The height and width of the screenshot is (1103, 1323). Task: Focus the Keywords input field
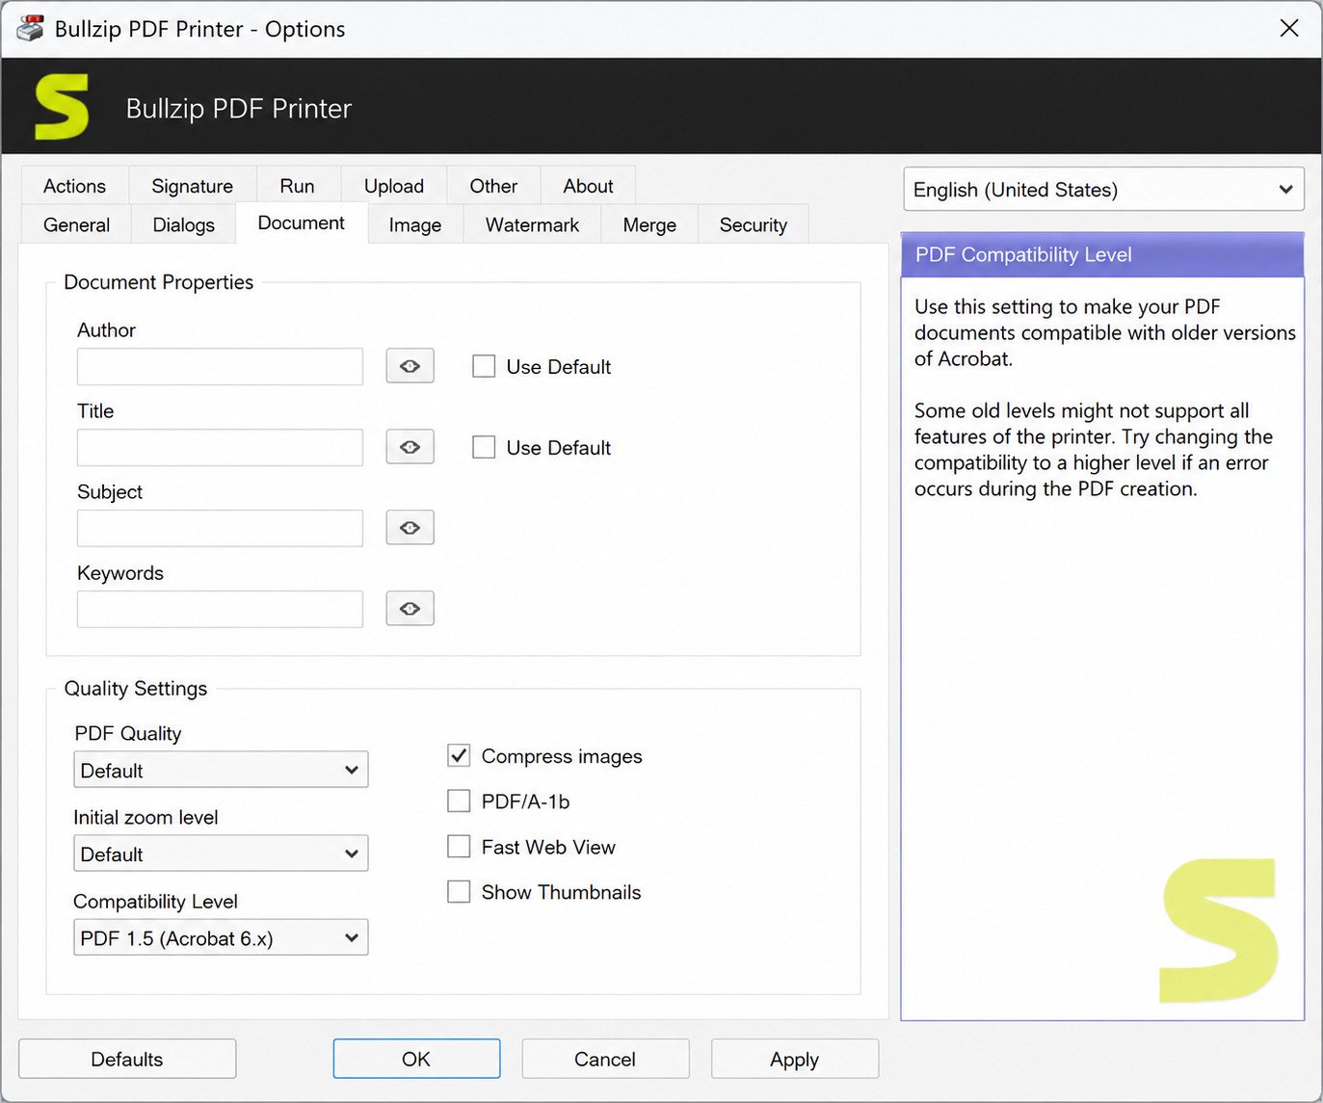pyautogui.click(x=220, y=609)
